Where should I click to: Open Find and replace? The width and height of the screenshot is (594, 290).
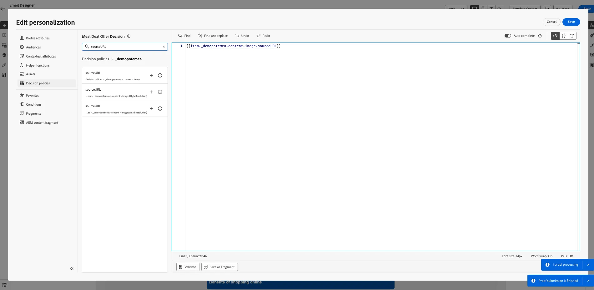pyautogui.click(x=213, y=36)
